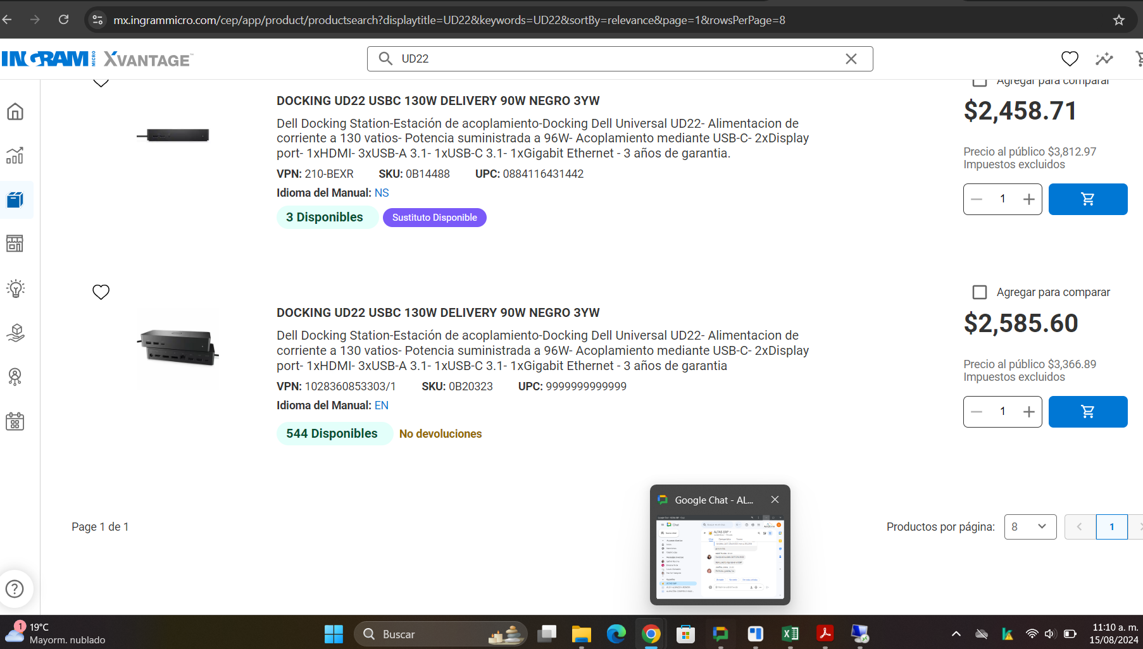
Task: Check Agregar para comparar for $2,585.60 item
Action: pos(980,292)
